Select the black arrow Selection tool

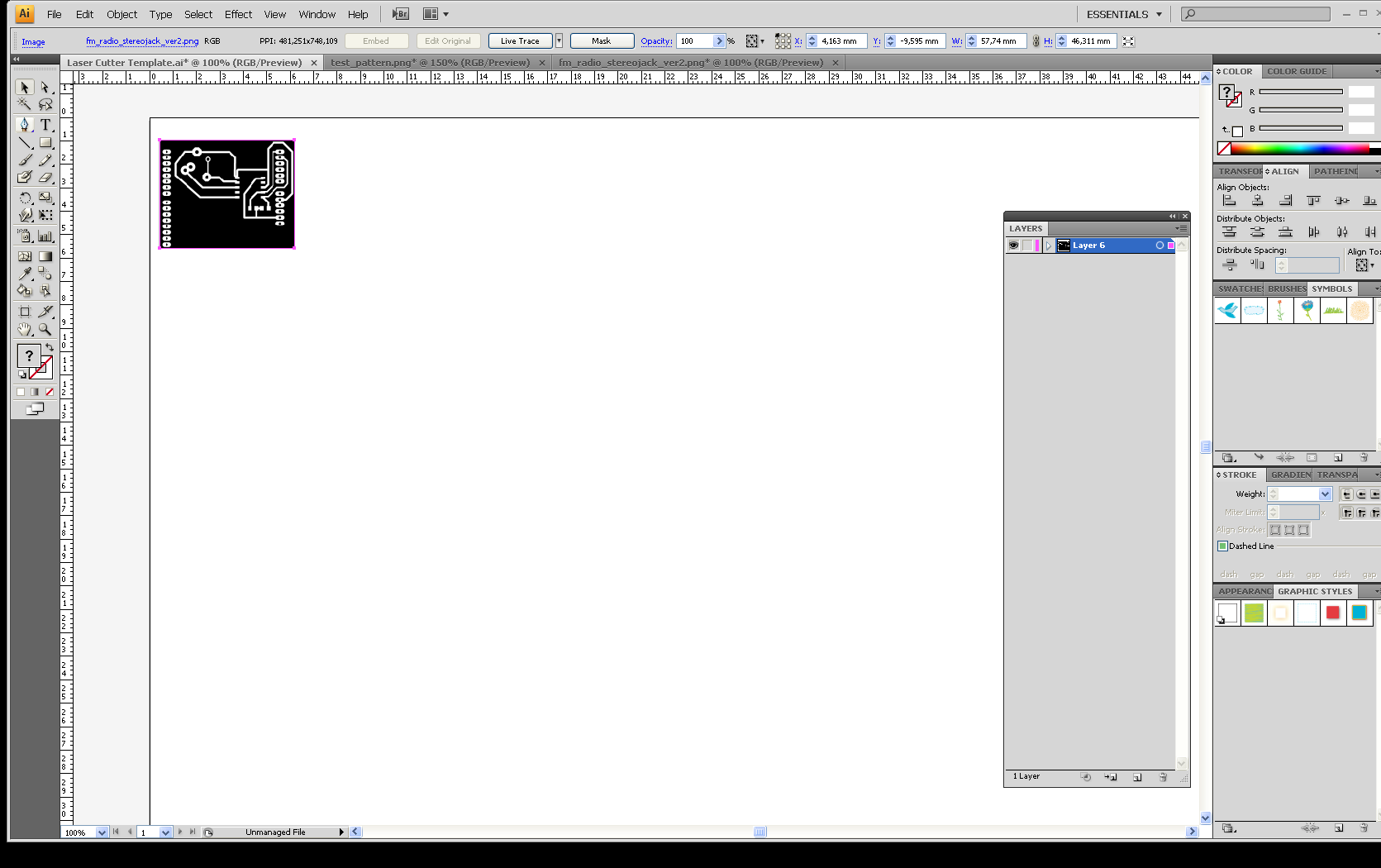coord(23,87)
